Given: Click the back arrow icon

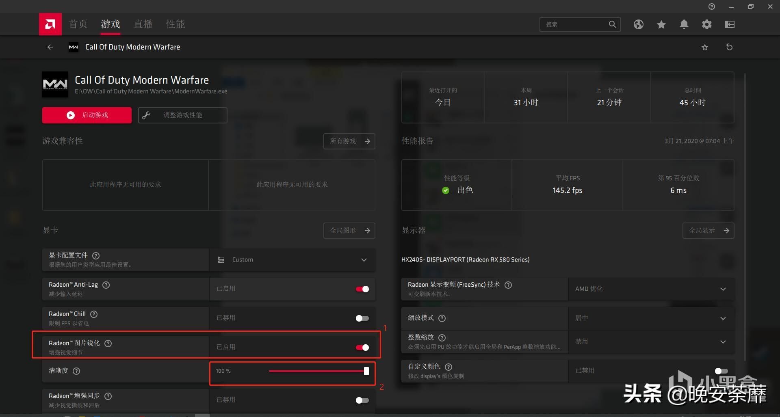Looking at the screenshot, I should point(50,47).
